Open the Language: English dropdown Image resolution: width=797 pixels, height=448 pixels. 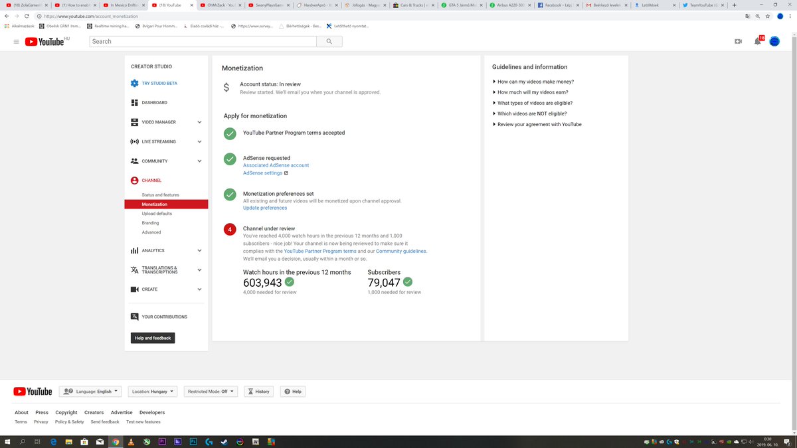coord(90,392)
